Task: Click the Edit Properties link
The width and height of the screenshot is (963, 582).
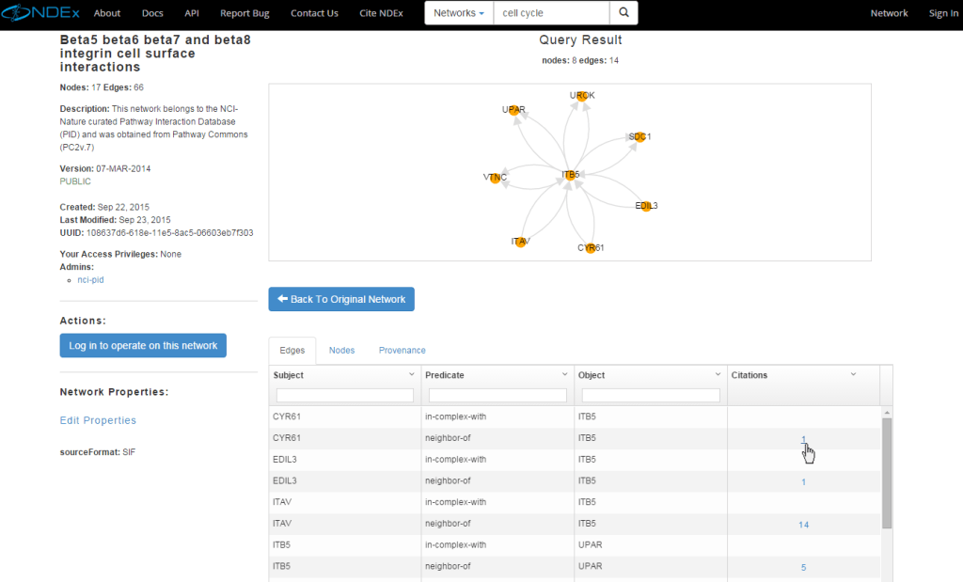Action: coord(98,420)
